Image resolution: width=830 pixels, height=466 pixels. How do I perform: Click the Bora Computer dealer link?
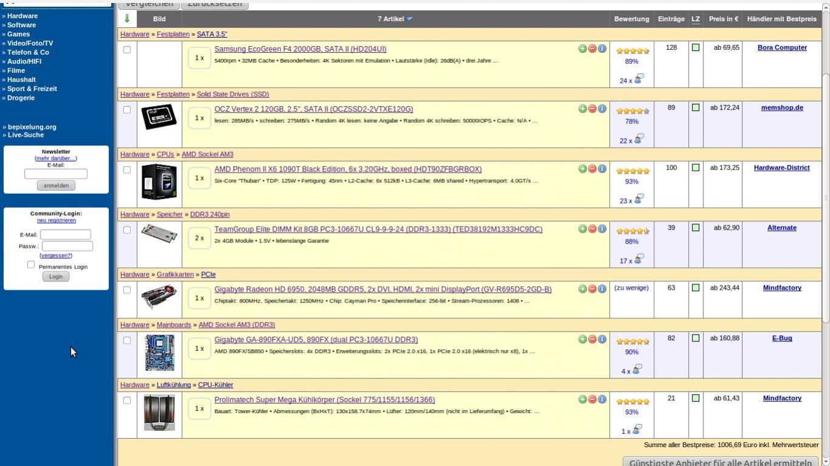pos(782,47)
